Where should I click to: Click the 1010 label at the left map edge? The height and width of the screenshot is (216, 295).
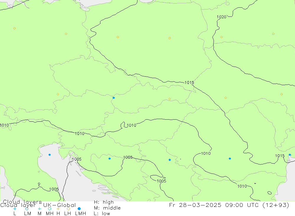pyautogui.click(x=4, y=125)
